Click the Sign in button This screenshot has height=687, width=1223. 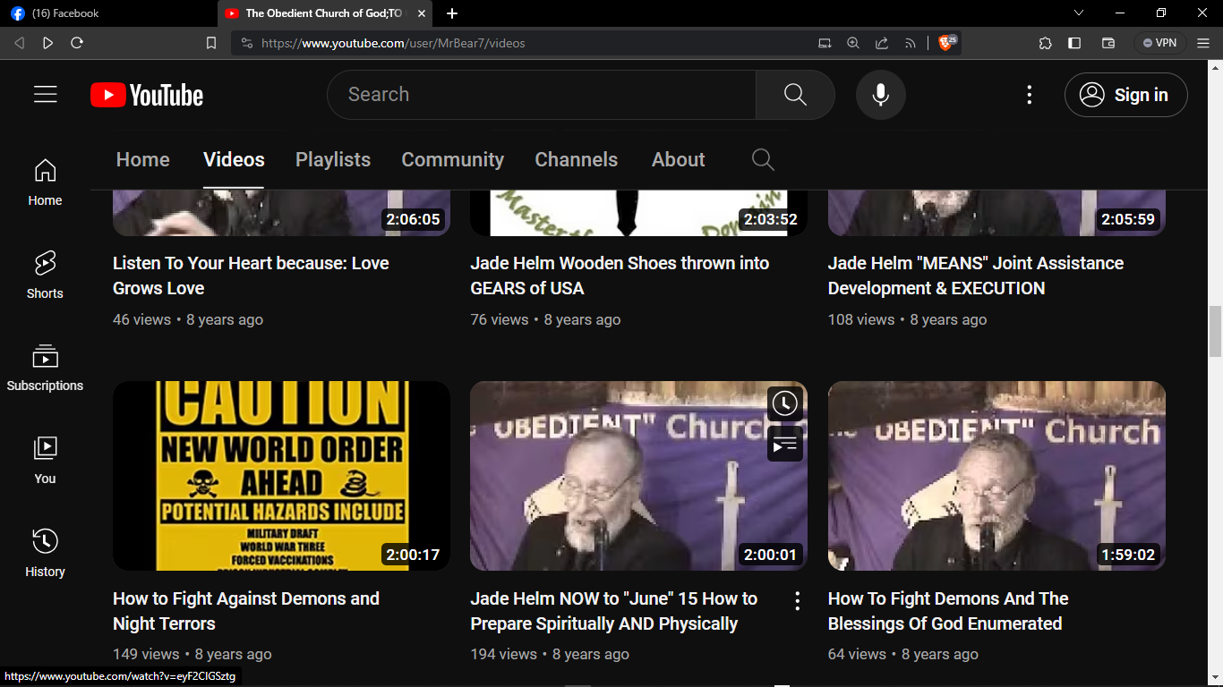tap(1126, 95)
